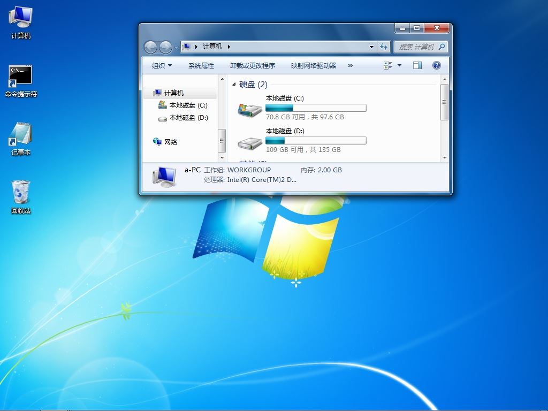Select the 记事本 desktop shortcut
Screen dimensions: 548x411
(x=21, y=139)
